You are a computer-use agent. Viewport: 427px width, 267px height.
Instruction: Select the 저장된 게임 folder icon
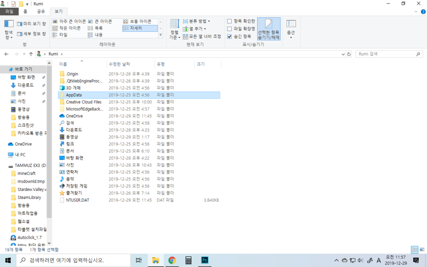click(x=62, y=186)
